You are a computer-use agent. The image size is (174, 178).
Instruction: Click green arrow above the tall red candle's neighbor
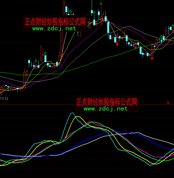pos(71,12)
